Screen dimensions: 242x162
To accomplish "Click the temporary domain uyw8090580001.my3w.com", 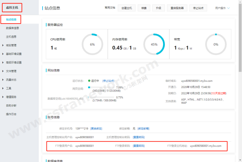I will (197, 81).
